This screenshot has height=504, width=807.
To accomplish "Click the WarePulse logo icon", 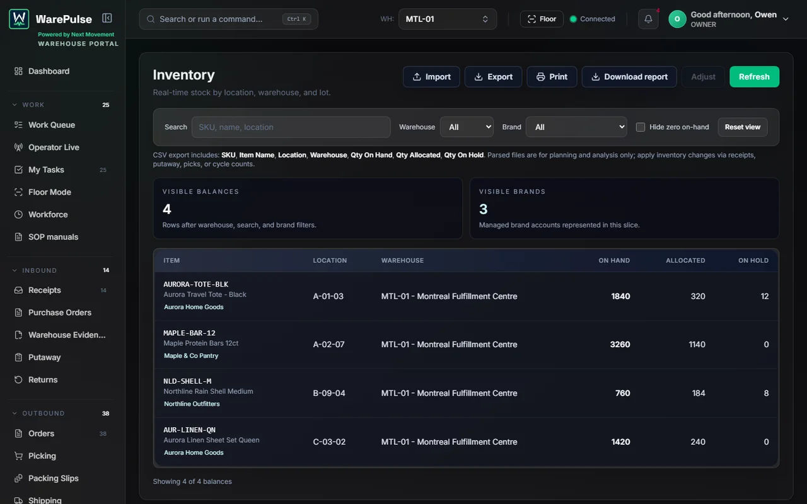I will point(19,19).
